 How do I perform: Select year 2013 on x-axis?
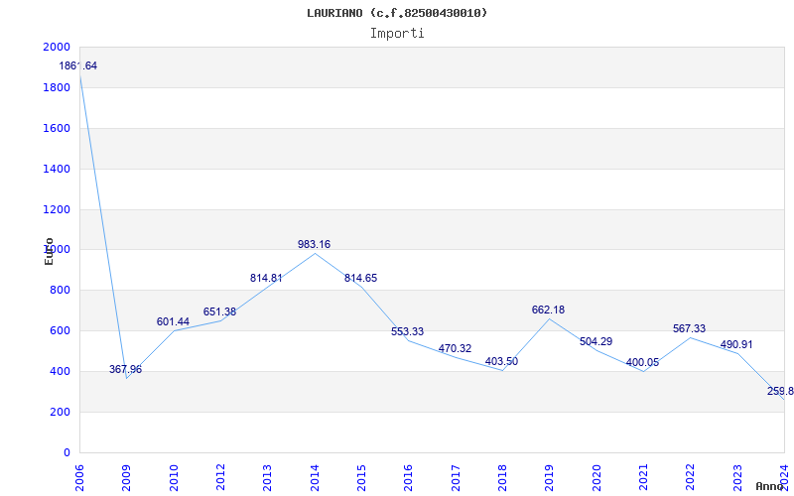[x=267, y=477]
